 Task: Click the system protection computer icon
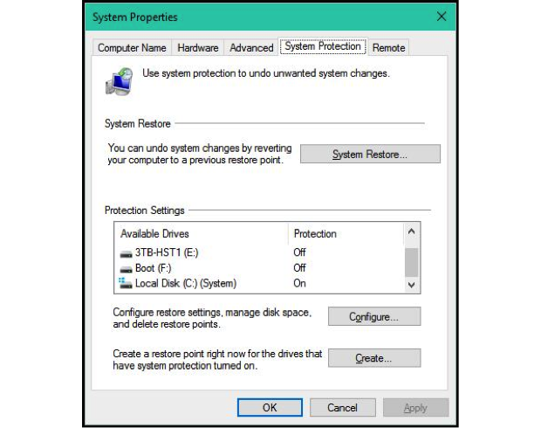(119, 81)
